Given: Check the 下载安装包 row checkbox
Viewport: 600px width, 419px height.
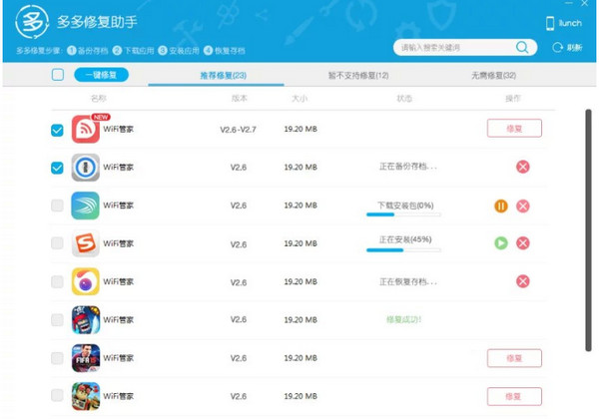Looking at the screenshot, I should [x=57, y=206].
